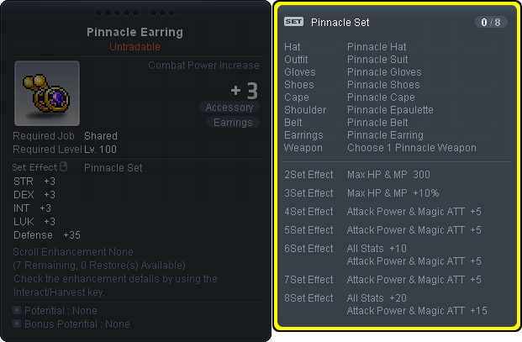Click the small icon beside Set Effect

pos(61,167)
